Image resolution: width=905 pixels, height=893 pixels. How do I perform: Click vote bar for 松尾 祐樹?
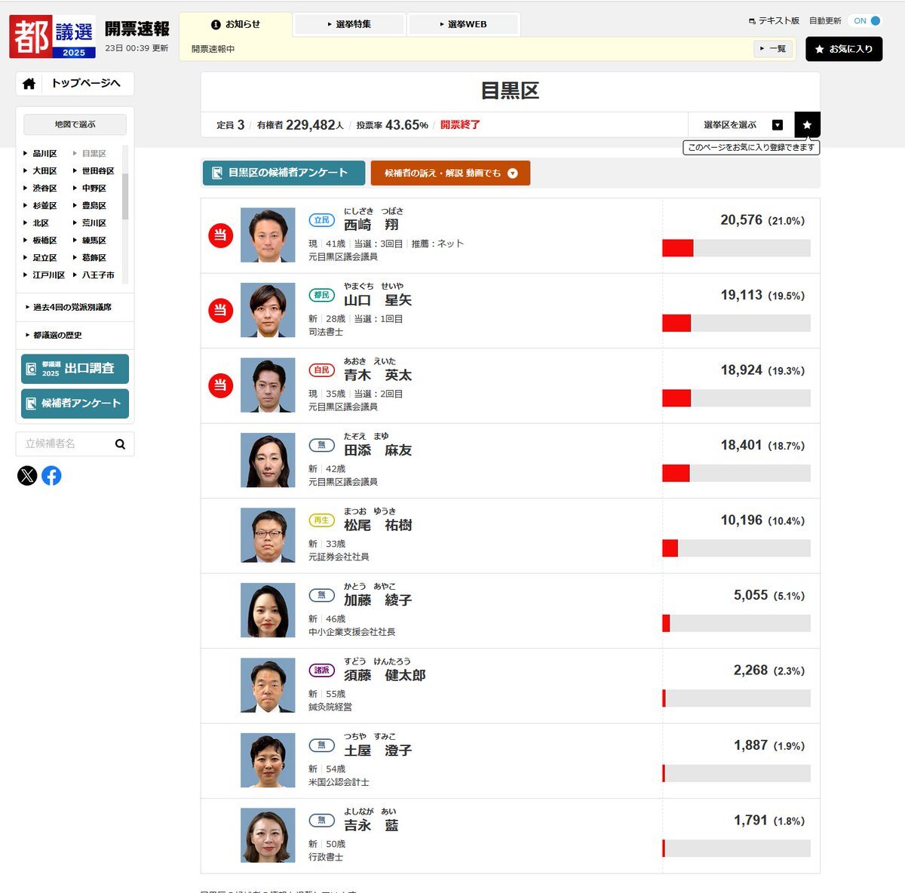tap(736, 548)
